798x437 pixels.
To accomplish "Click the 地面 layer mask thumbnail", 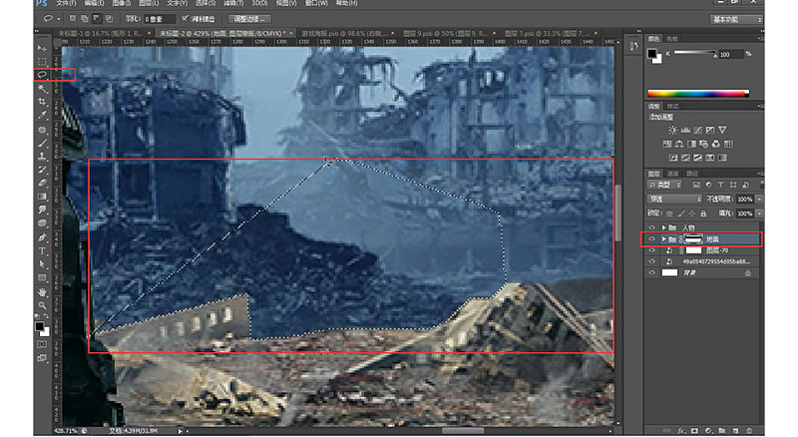I will point(693,238).
